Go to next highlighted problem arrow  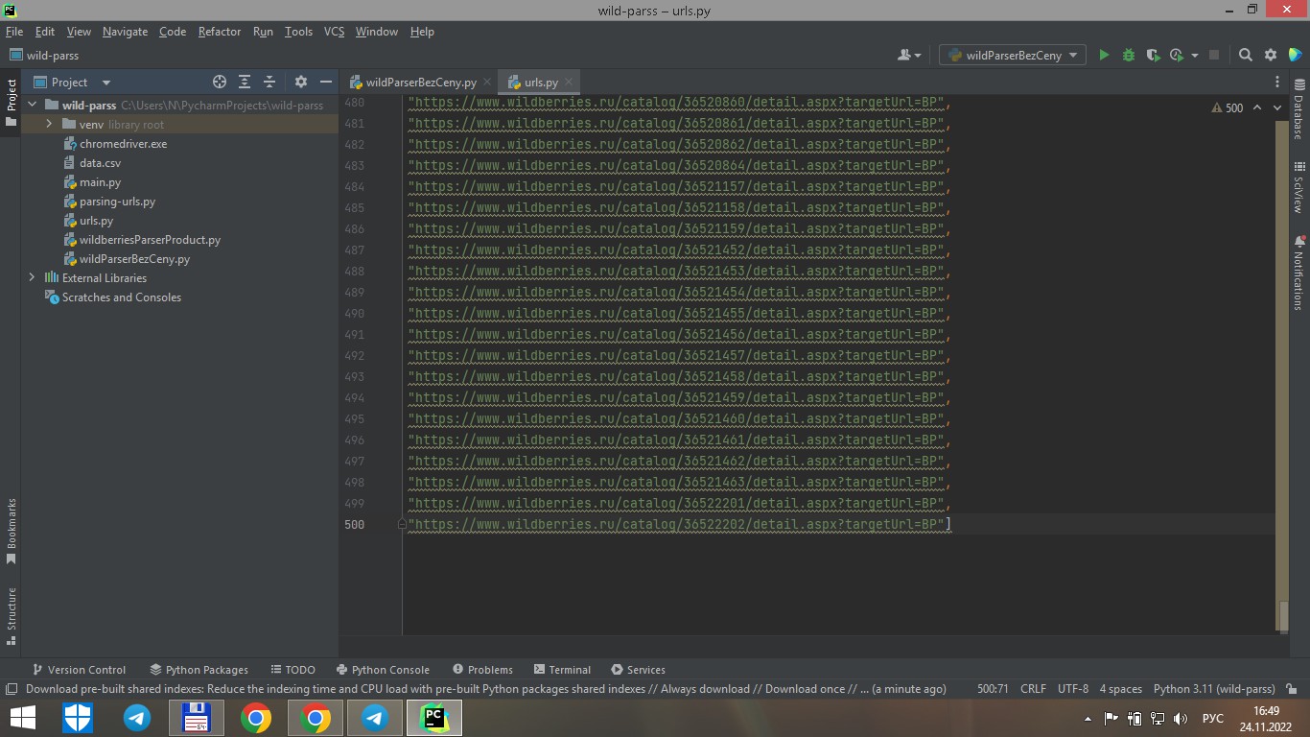pyautogui.click(x=1278, y=107)
